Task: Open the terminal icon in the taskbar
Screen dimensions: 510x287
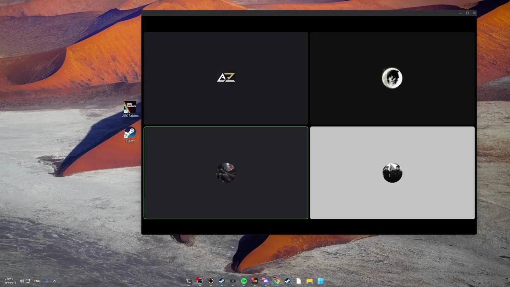Action: (189, 281)
